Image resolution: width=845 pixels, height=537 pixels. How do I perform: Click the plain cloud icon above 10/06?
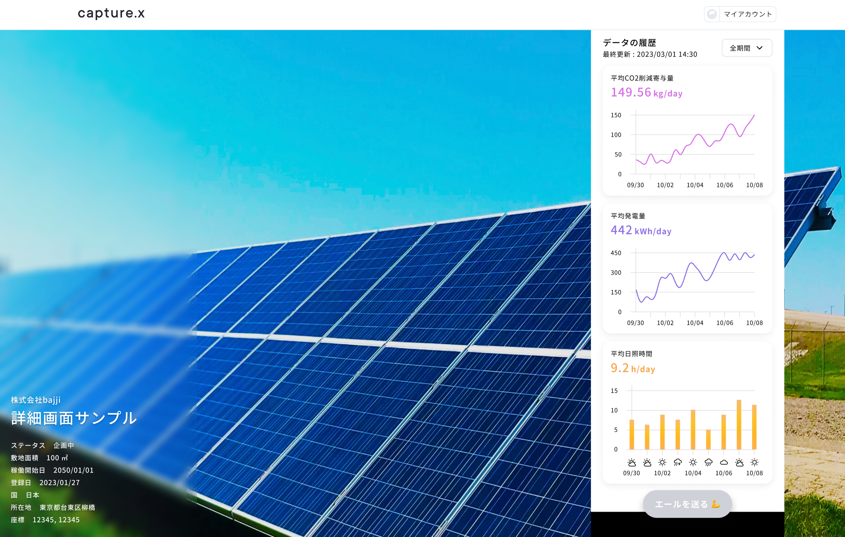click(x=724, y=462)
